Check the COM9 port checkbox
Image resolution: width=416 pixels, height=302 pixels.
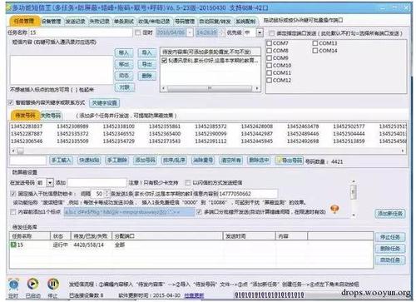pos(269,58)
